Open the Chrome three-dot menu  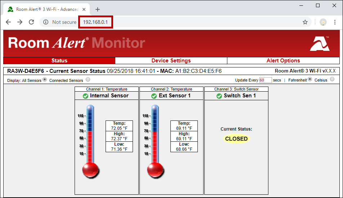pos(335,22)
